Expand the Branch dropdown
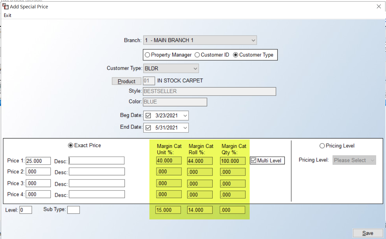 click(200, 40)
